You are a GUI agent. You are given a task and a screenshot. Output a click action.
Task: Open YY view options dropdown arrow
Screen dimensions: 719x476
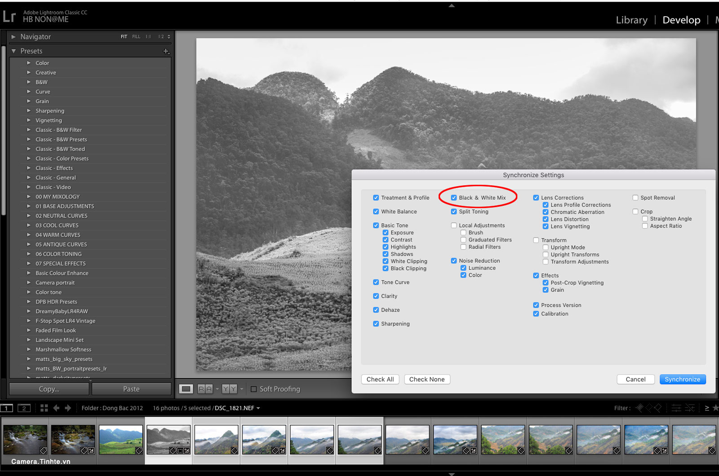pos(241,389)
